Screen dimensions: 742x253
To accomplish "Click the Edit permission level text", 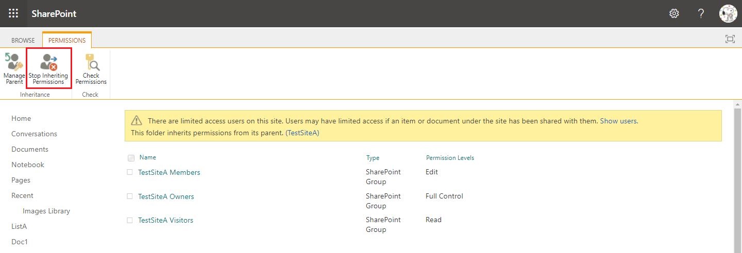I will pyautogui.click(x=432, y=172).
